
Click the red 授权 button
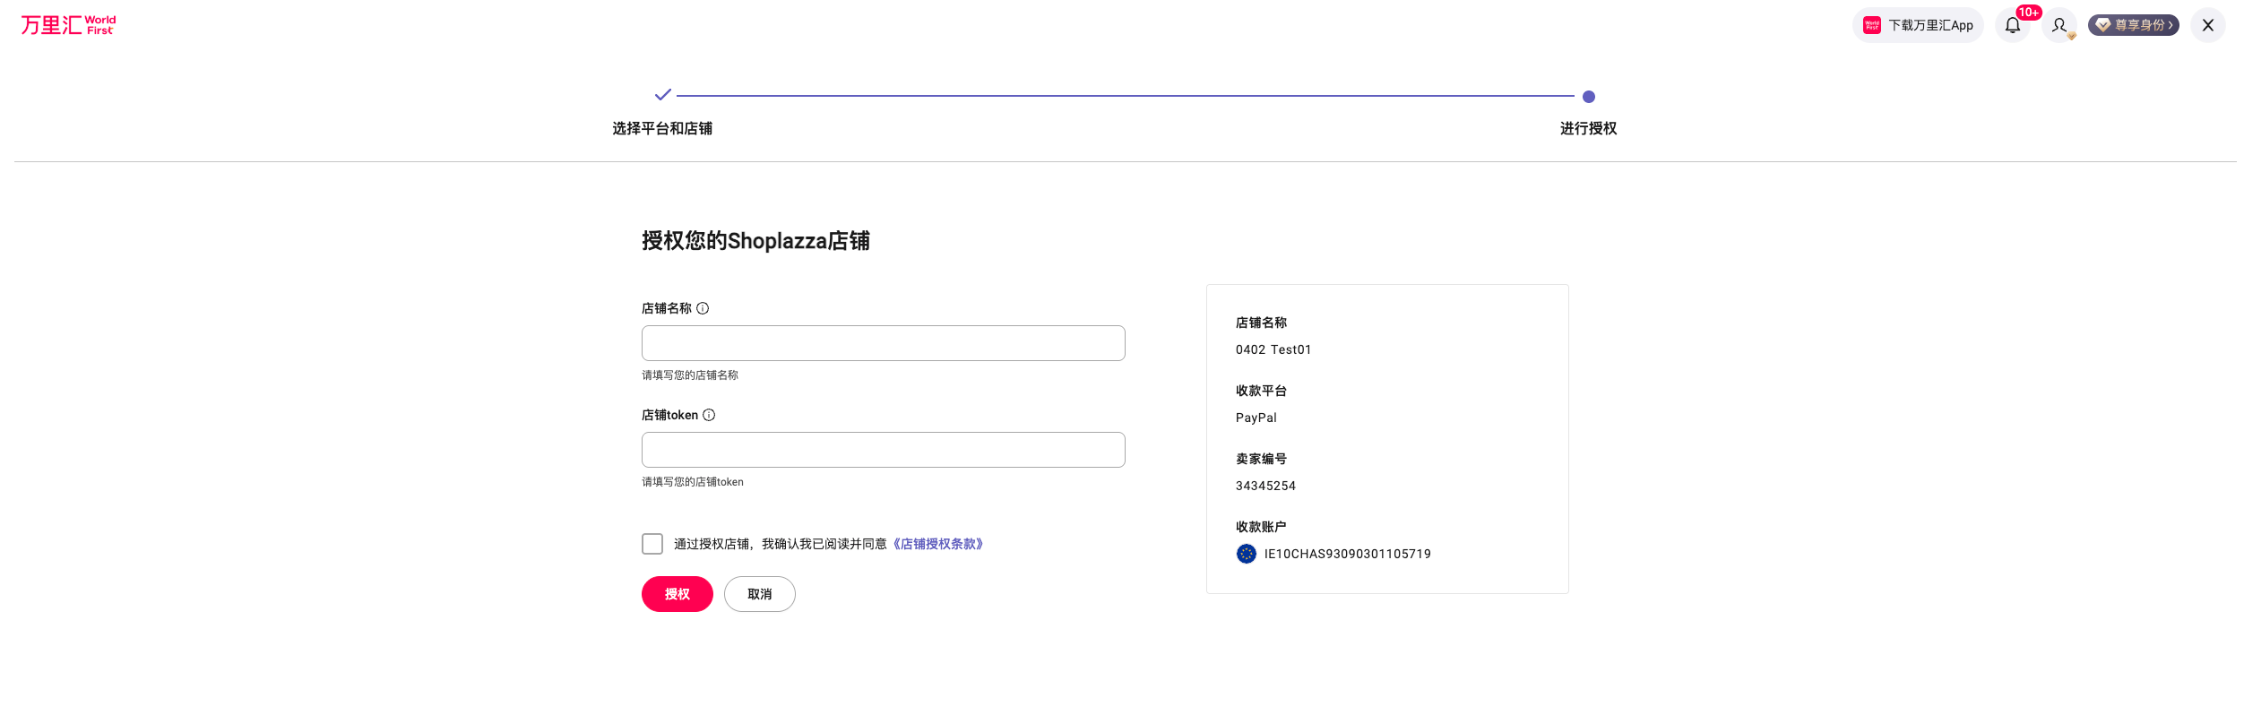click(x=677, y=594)
